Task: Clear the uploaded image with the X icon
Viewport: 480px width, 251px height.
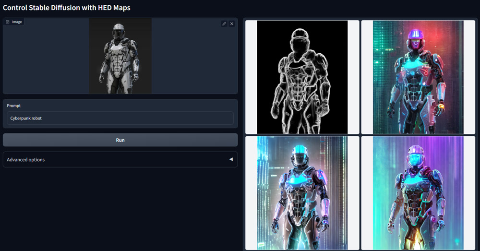Action: (x=232, y=24)
